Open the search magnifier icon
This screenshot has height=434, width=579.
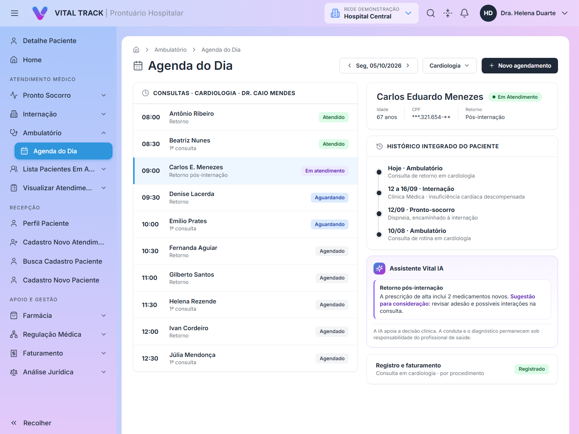click(x=431, y=13)
